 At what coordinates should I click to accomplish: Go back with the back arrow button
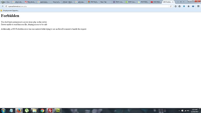click(x=3, y=6)
